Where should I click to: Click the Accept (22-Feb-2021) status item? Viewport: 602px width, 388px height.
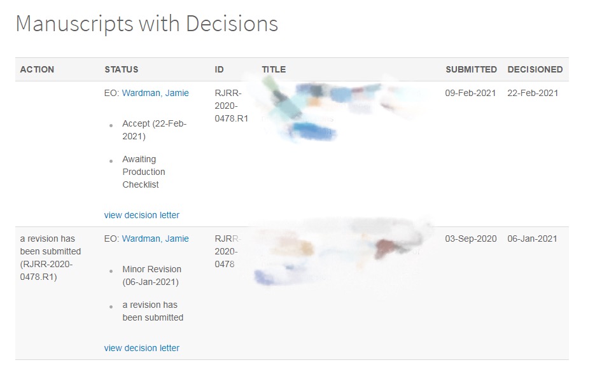click(155, 130)
